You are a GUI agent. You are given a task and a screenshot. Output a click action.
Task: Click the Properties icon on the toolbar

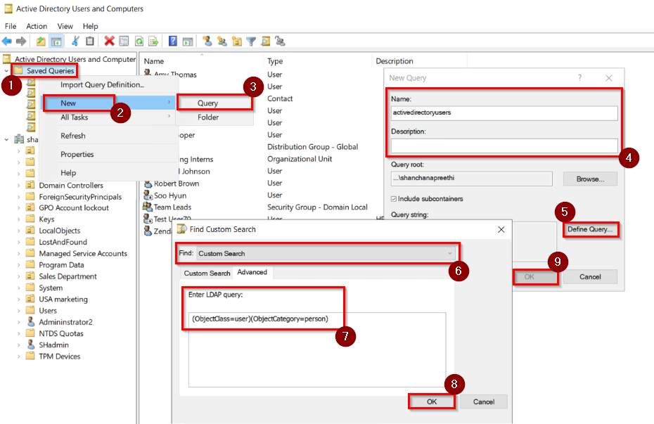tap(124, 41)
